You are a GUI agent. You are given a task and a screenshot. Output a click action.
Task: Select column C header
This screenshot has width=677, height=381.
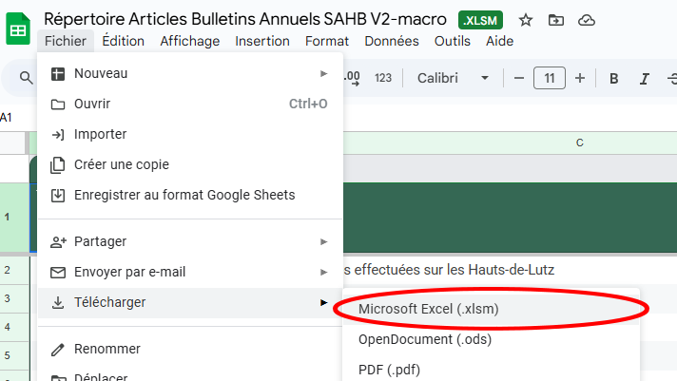(x=579, y=143)
